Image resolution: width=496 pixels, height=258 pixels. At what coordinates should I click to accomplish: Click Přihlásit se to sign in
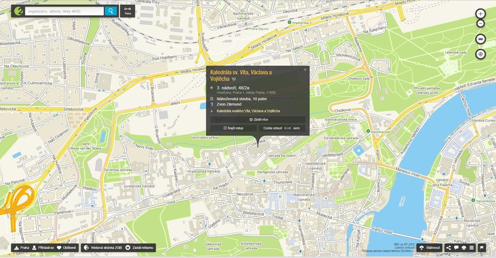tap(42, 248)
